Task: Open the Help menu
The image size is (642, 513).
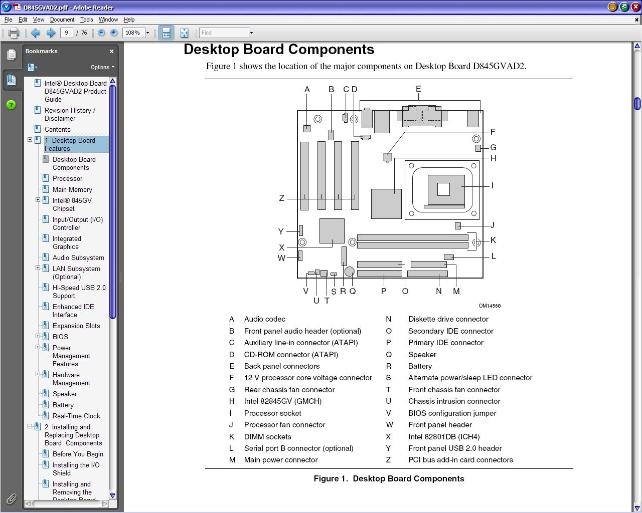Action: (x=129, y=20)
